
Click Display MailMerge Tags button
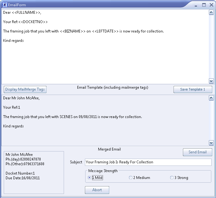[x=25, y=89]
